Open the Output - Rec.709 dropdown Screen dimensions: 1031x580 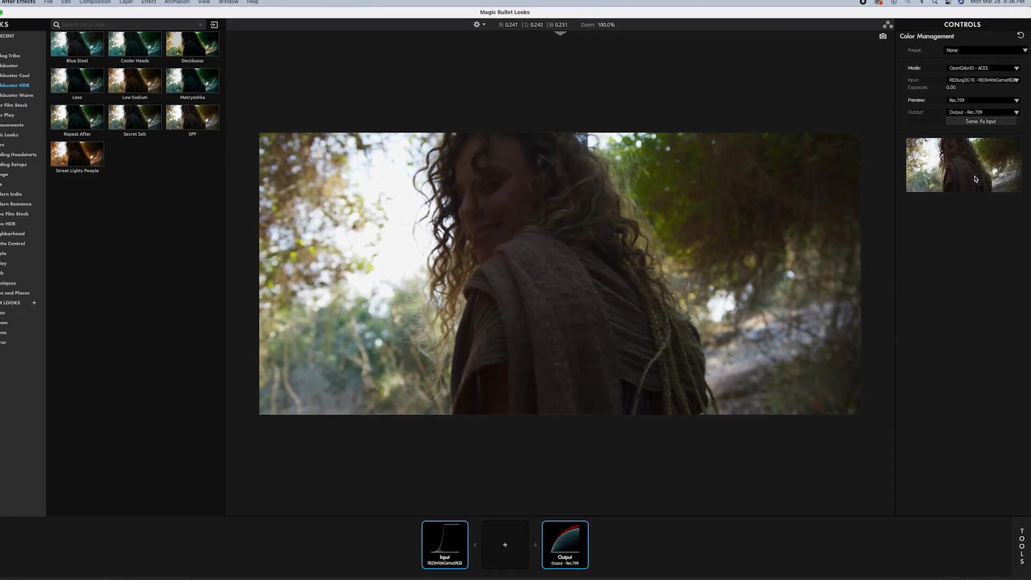[983, 112]
